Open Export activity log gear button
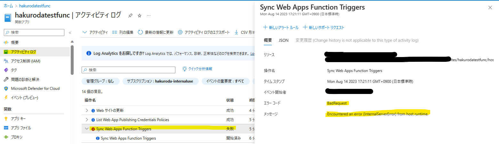Viewport: 499px width, 144px height. [180, 32]
